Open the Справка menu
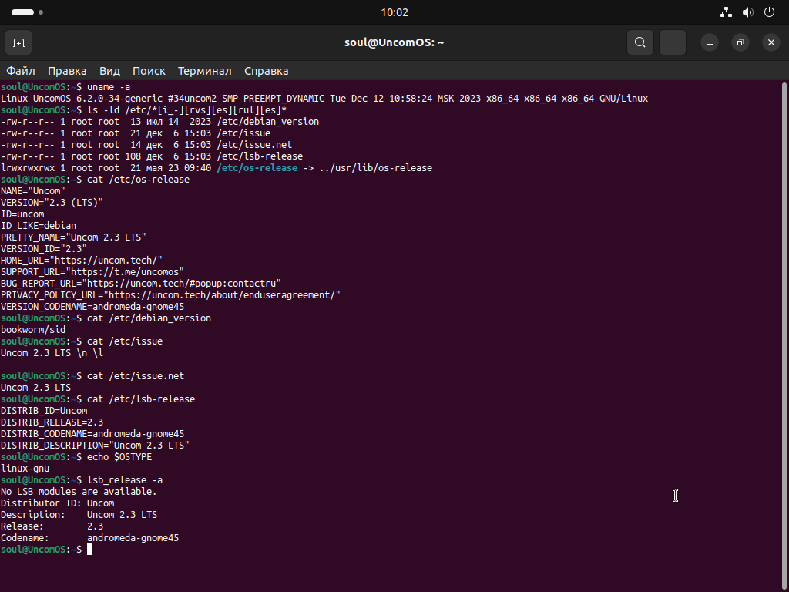Viewport: 789px width, 592px height. tap(266, 71)
